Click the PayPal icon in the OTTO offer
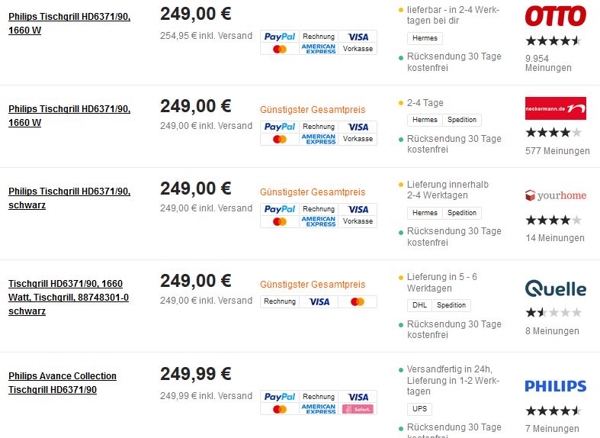This screenshot has width=600, height=438. click(x=280, y=37)
